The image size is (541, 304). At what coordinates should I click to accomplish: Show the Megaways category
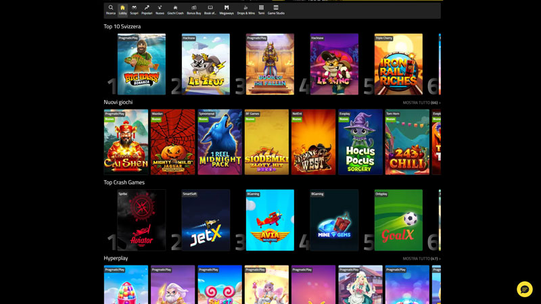click(227, 10)
